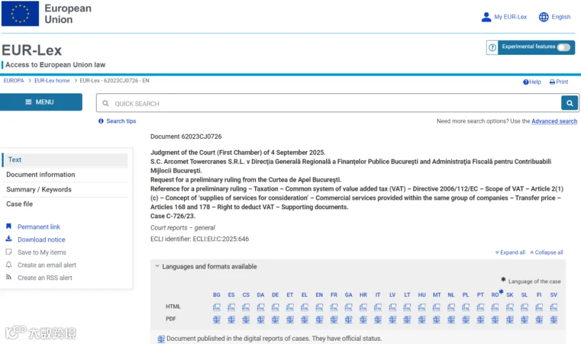Image resolution: width=581 pixels, height=344 pixels.
Task: Collapse Languages and formats available section
Action: (206, 266)
